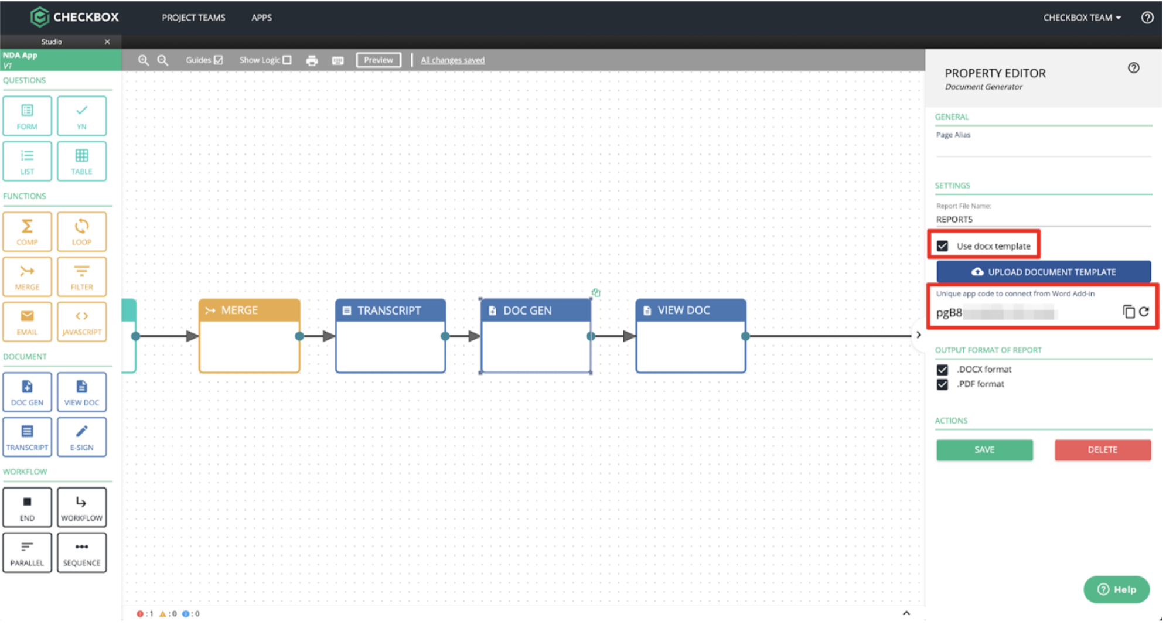Select the DOC GEN tool in sidebar

(x=27, y=392)
